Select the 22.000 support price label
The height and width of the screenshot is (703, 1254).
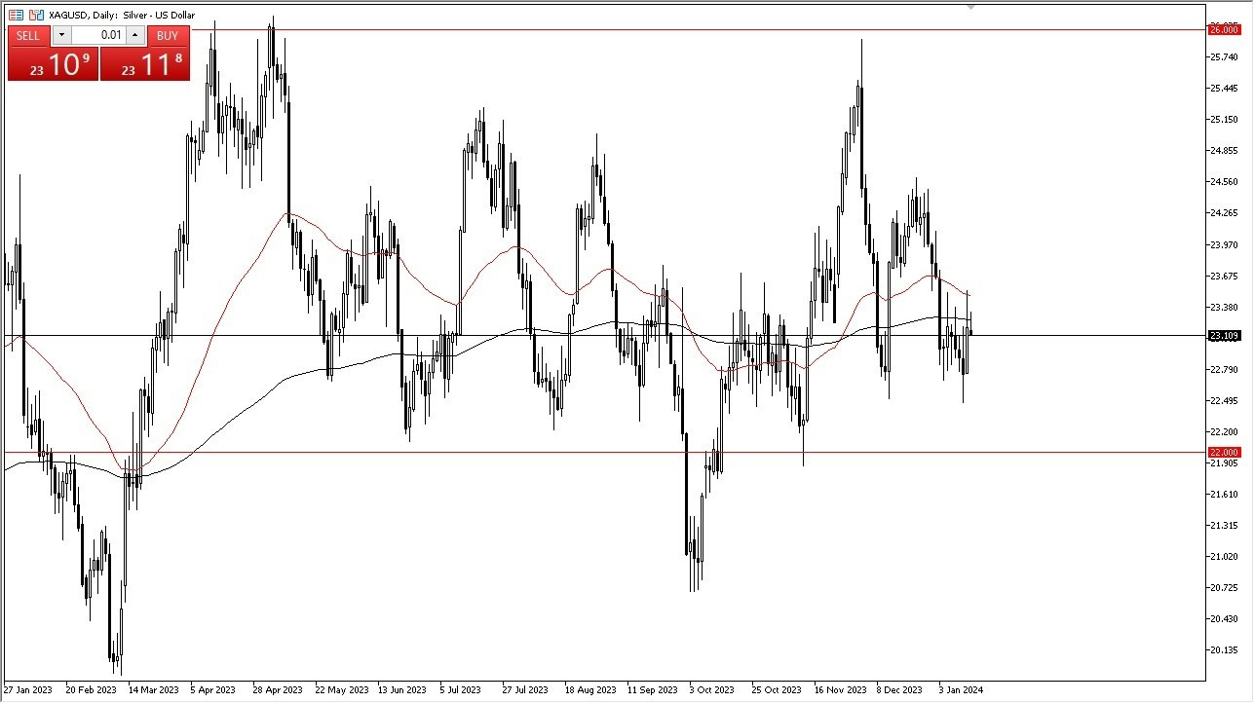(x=1224, y=452)
